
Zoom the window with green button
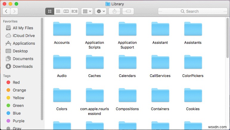point(16,4)
